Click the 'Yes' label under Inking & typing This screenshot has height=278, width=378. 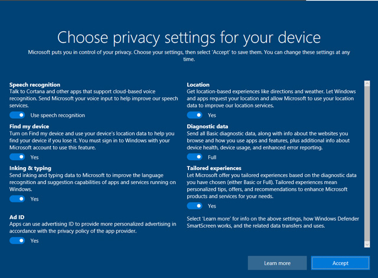pos(34,199)
